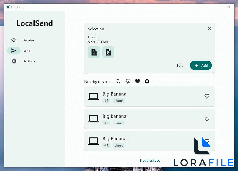Close the LocalSend window

(229, 7)
